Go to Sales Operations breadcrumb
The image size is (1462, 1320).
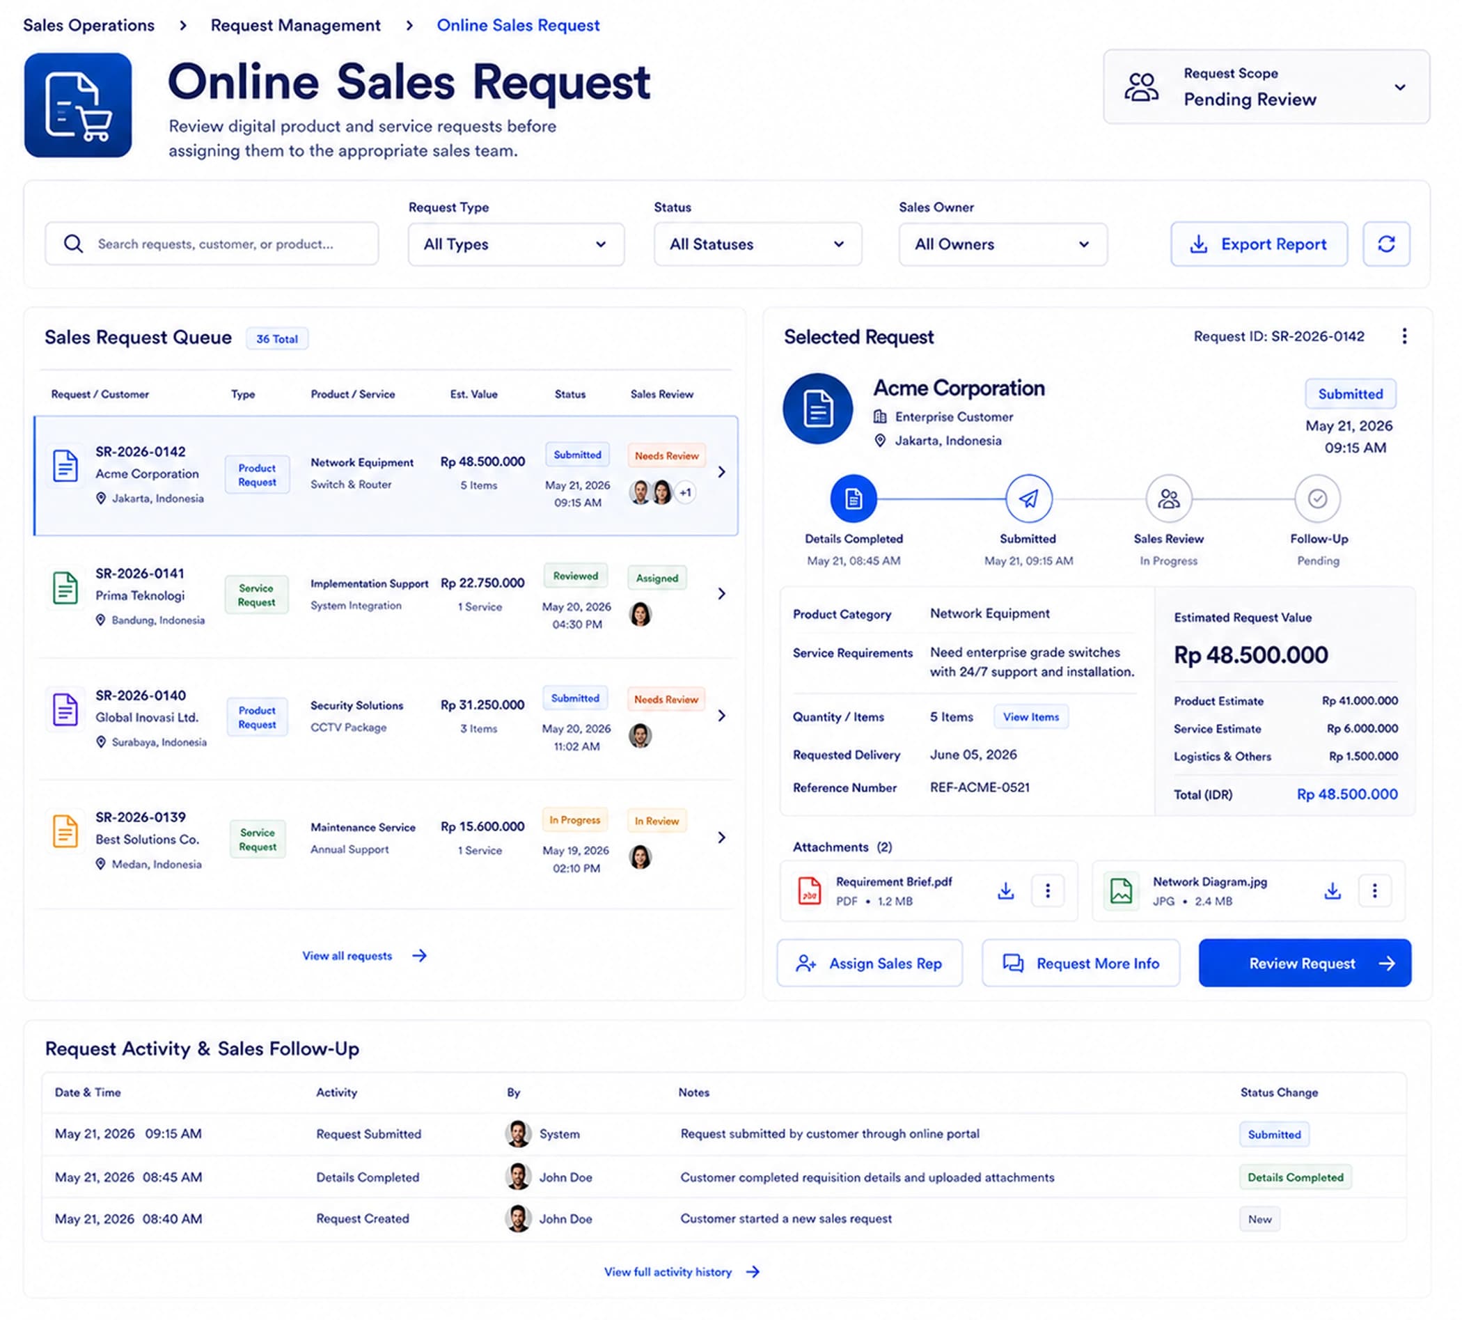[88, 25]
